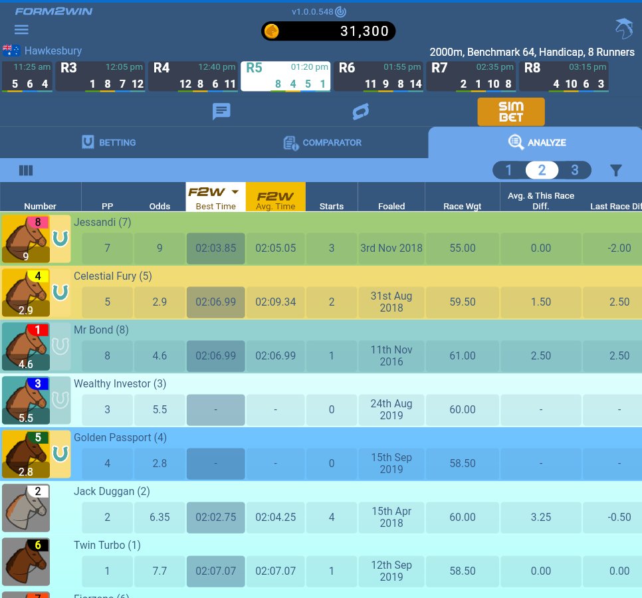Select Mr Bond race weight 61.00 cell
The width and height of the screenshot is (642, 598).
(463, 356)
